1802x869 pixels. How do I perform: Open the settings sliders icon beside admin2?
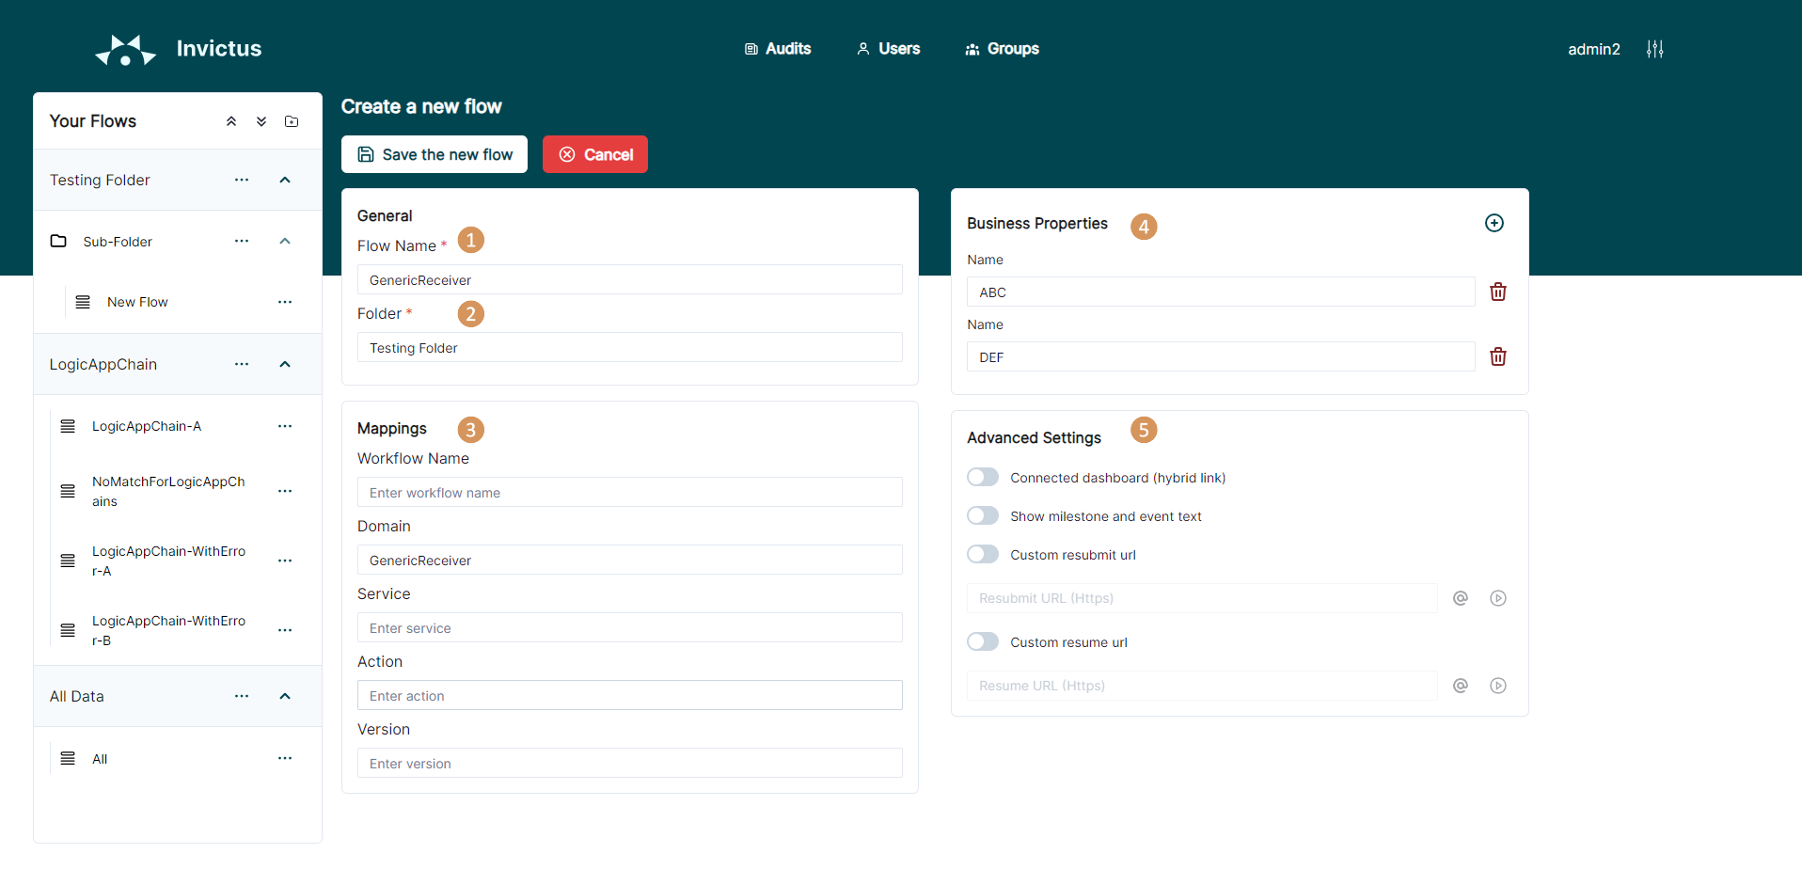coord(1654,49)
